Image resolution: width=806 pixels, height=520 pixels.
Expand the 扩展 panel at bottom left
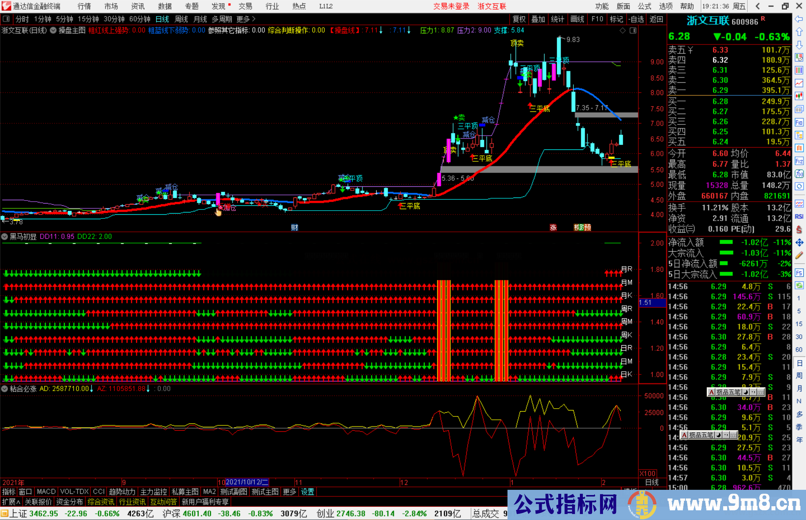11,502
